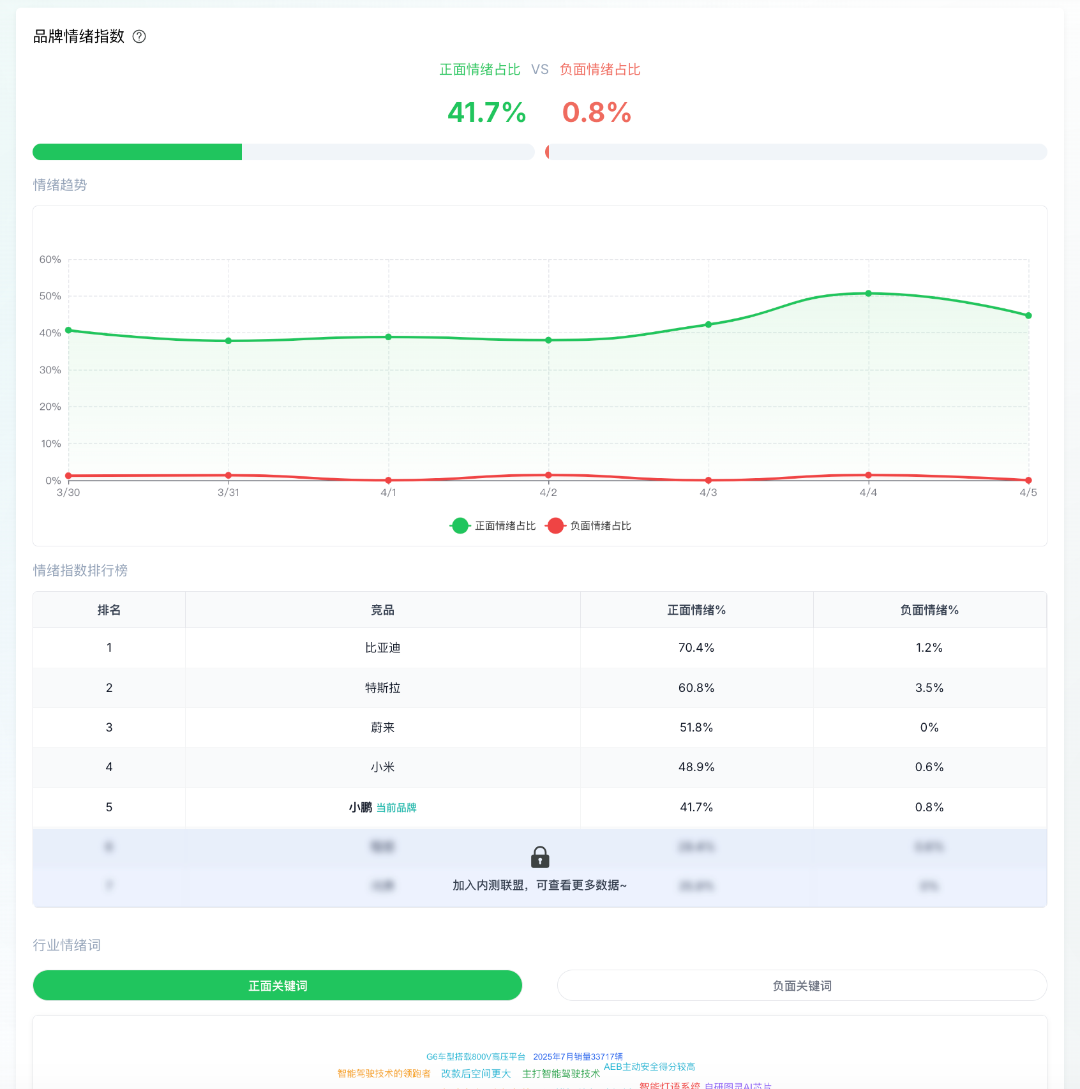Toggle the 正面情绪占比 legend item in the chart
The image size is (1080, 1089).
[493, 525]
